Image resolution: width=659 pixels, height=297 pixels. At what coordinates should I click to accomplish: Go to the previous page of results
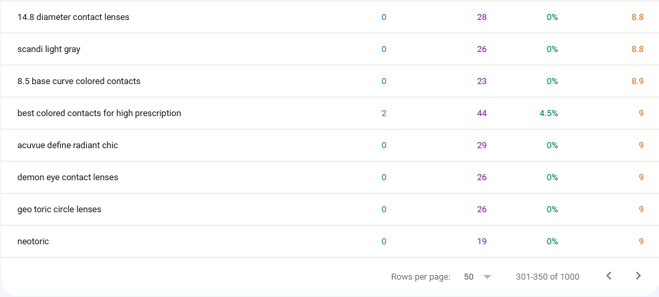click(x=609, y=276)
